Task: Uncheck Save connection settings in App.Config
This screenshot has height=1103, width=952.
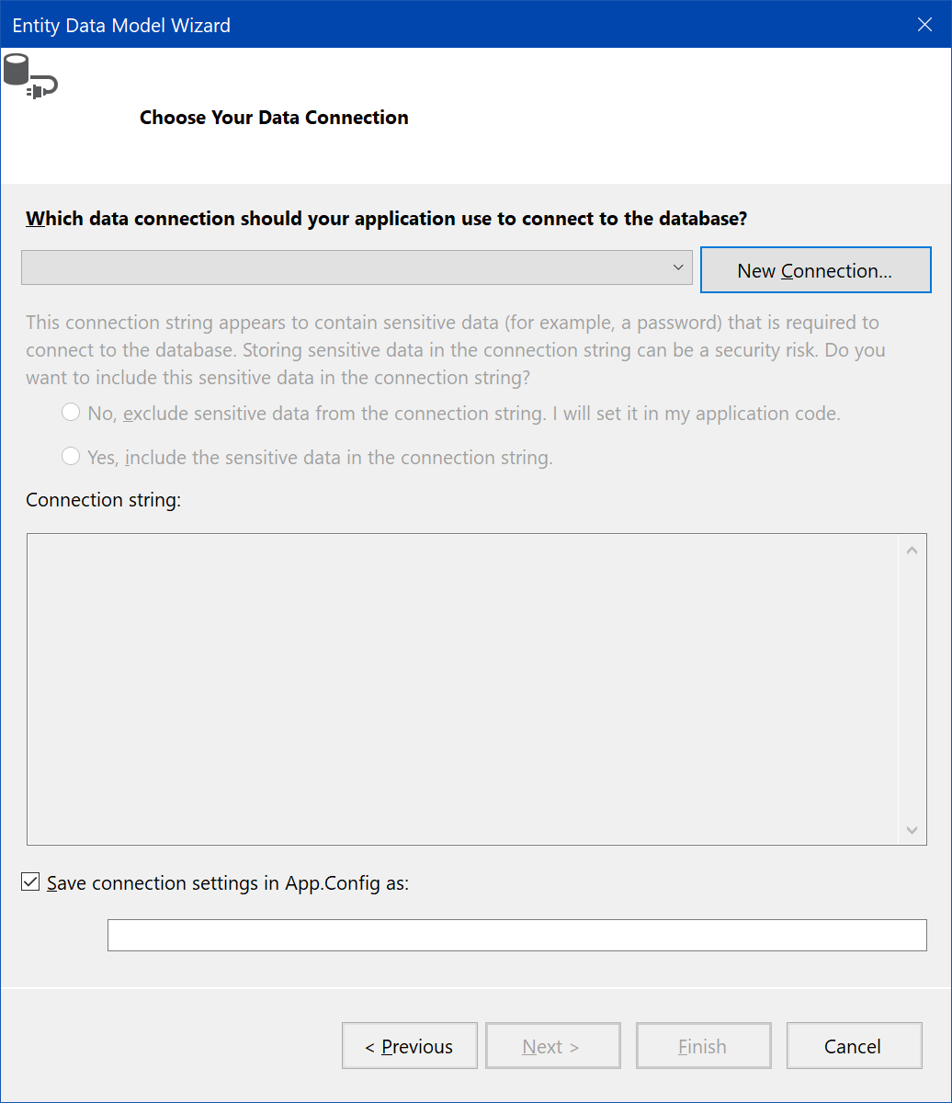Action: pyautogui.click(x=31, y=882)
